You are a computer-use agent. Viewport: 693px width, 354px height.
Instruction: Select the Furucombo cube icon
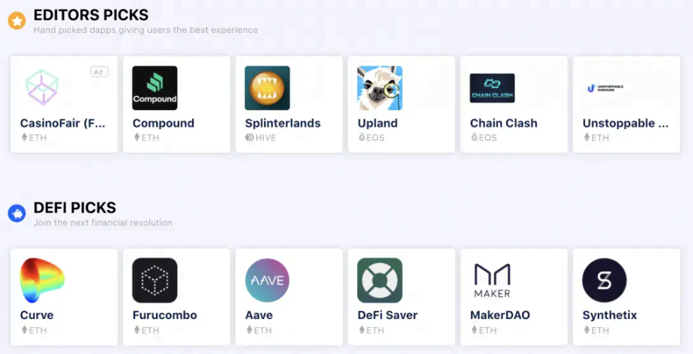pyautogui.click(x=155, y=280)
